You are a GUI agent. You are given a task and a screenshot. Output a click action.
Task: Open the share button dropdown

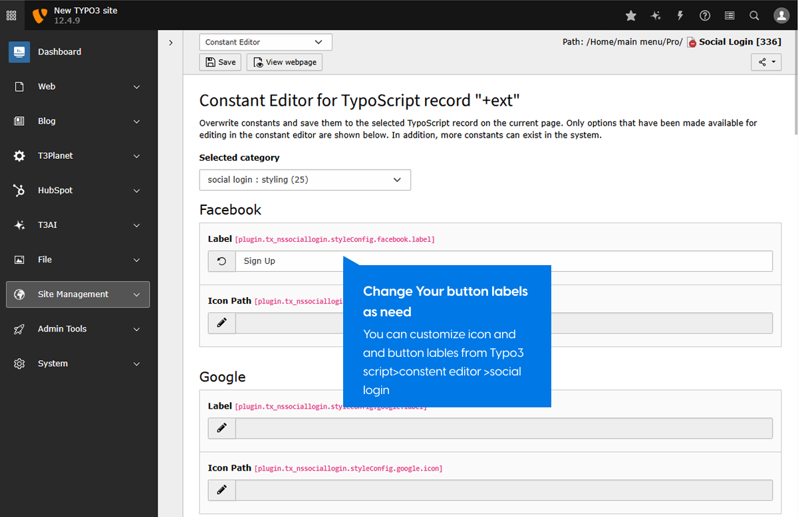pos(766,62)
